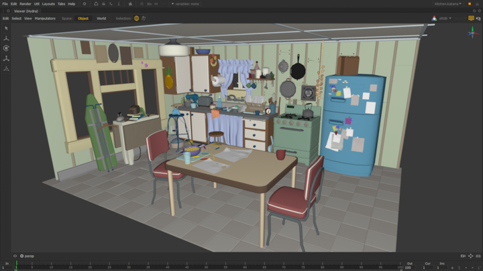This screenshot has height=271, width=483.
Task: Select the arrow selection tool in left toolbar
Action: [6, 28]
